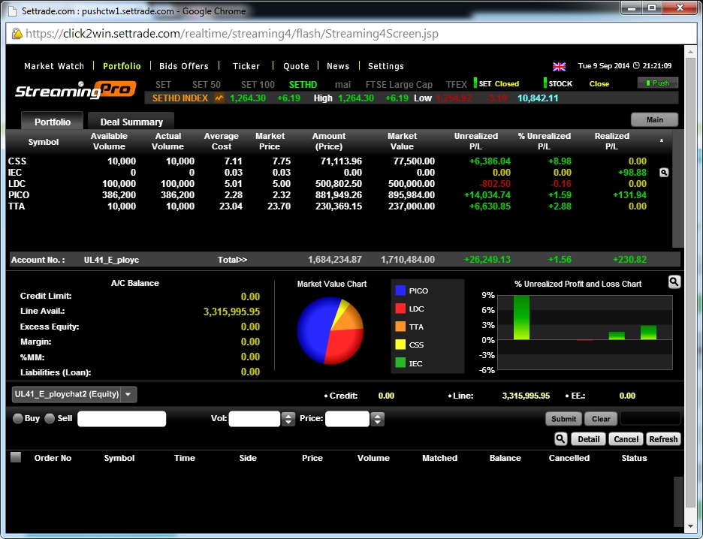Viewport: 703px width, 539px height.
Task: Toggle the Push streaming button
Action: point(658,83)
